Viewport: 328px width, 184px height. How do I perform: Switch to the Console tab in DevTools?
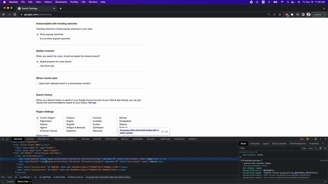pyautogui.click(x=30, y=139)
